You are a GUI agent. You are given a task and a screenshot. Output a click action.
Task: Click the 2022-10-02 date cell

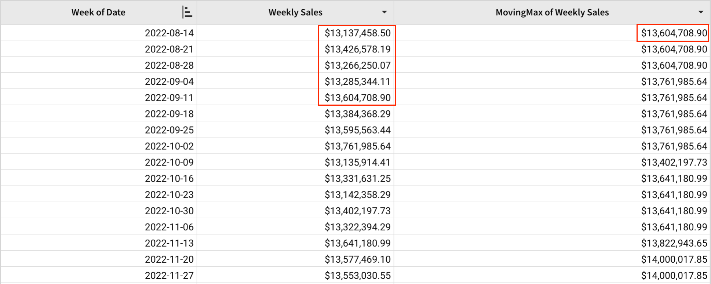[x=169, y=146]
